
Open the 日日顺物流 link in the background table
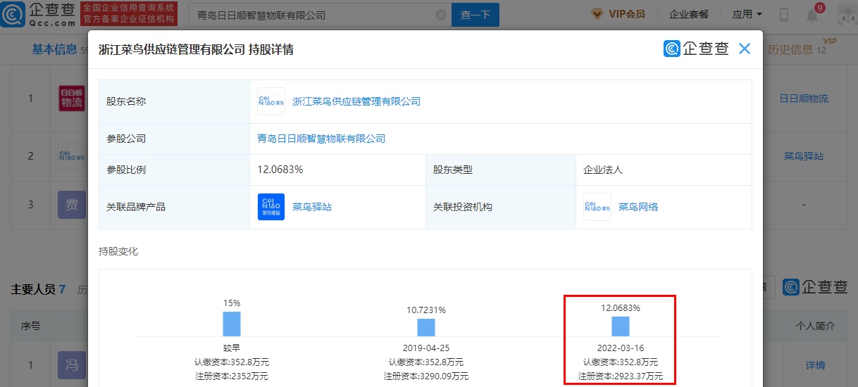(x=804, y=99)
